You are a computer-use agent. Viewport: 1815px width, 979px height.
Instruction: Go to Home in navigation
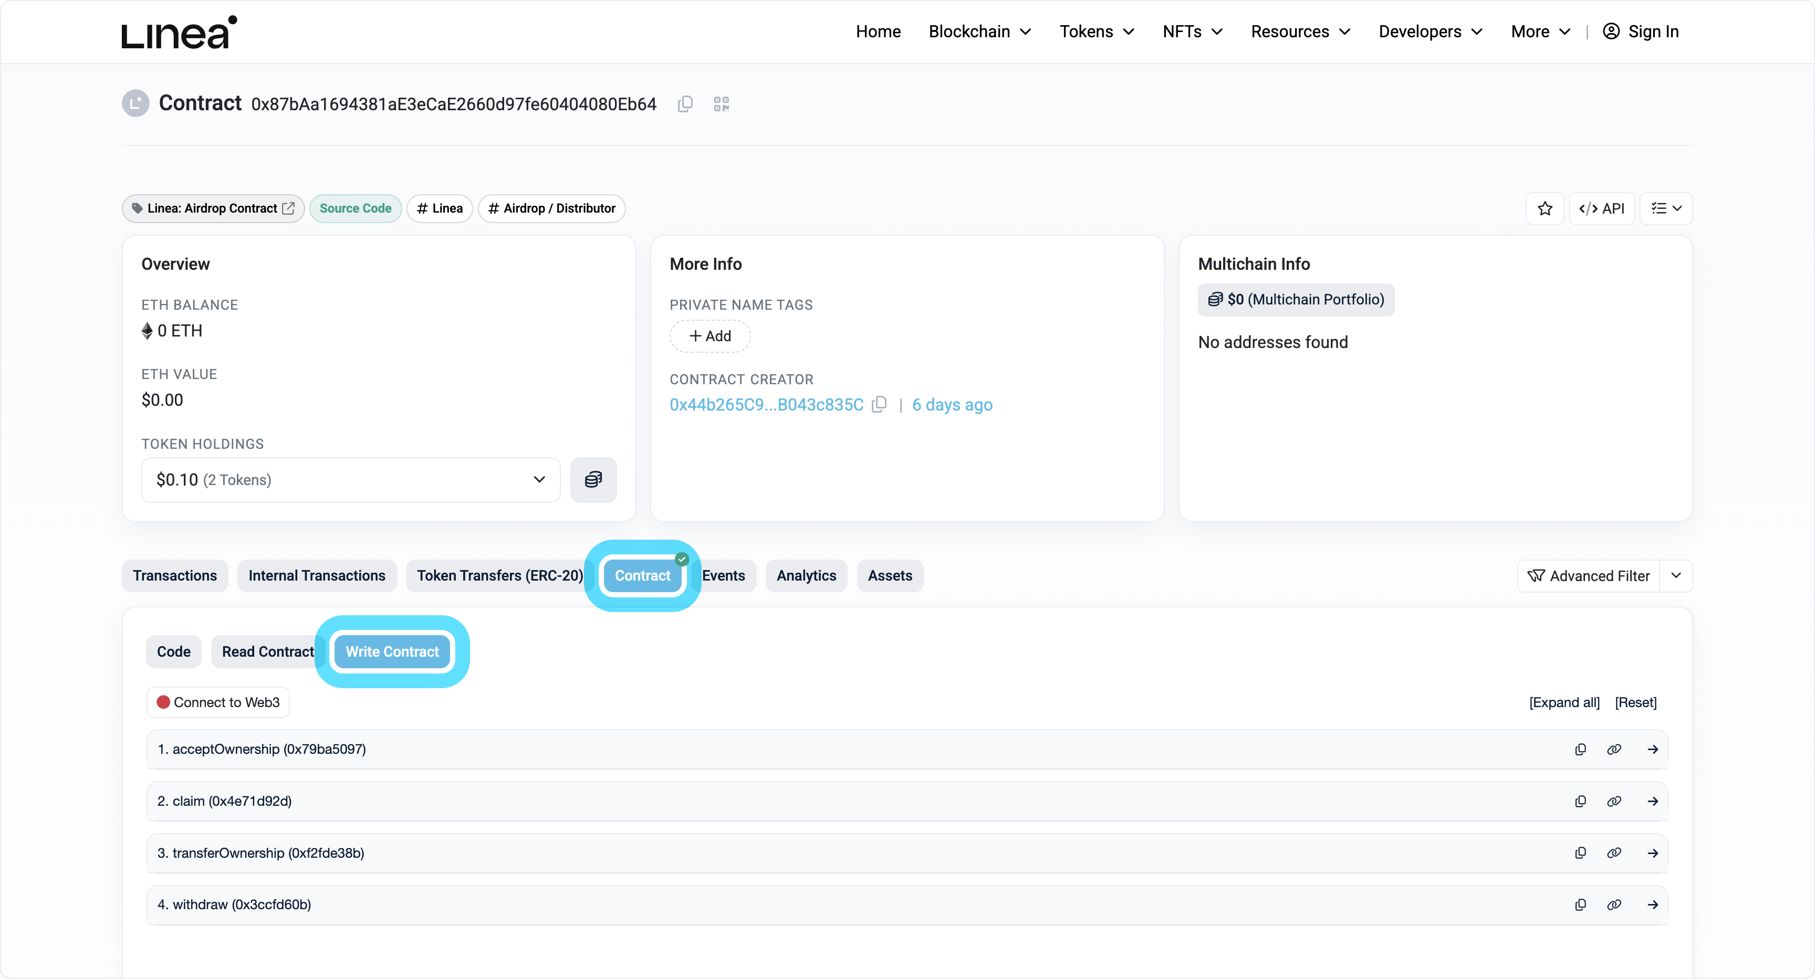[x=878, y=31]
